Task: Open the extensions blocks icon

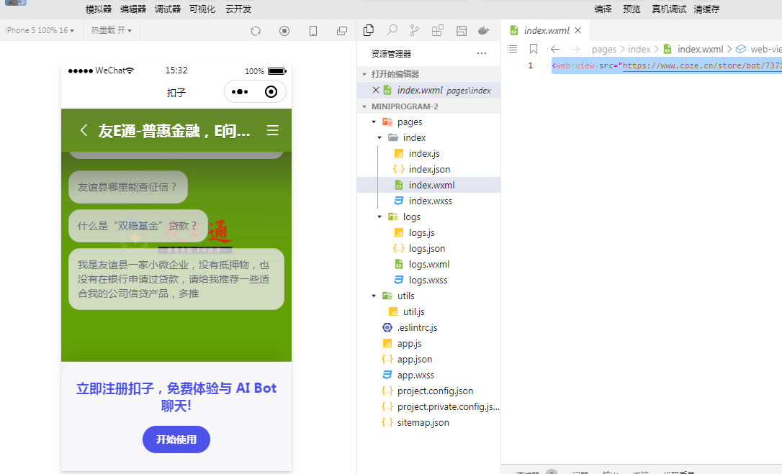Action: click(437, 30)
